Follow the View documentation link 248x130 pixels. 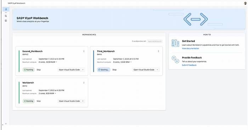click(191, 49)
